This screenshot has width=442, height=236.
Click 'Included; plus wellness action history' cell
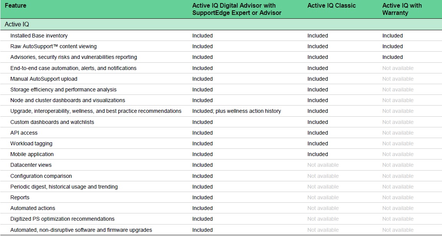point(236,111)
